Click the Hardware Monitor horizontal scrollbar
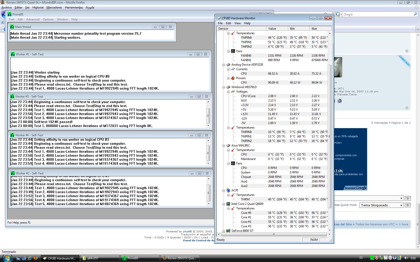 [274, 234]
